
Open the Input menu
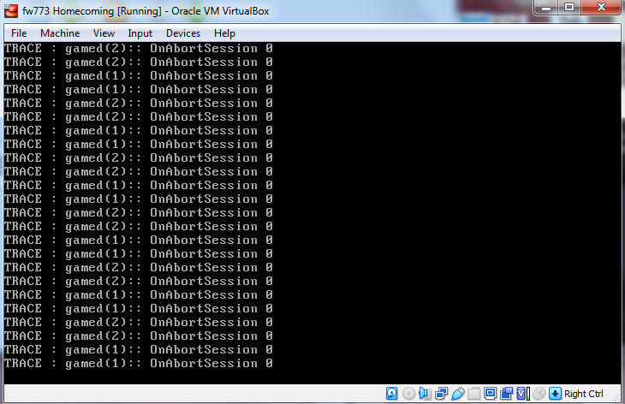pyautogui.click(x=140, y=33)
